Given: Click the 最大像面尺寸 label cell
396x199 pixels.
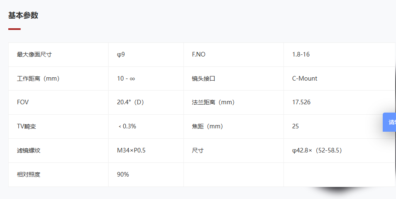Looking at the screenshot, I should point(59,54).
